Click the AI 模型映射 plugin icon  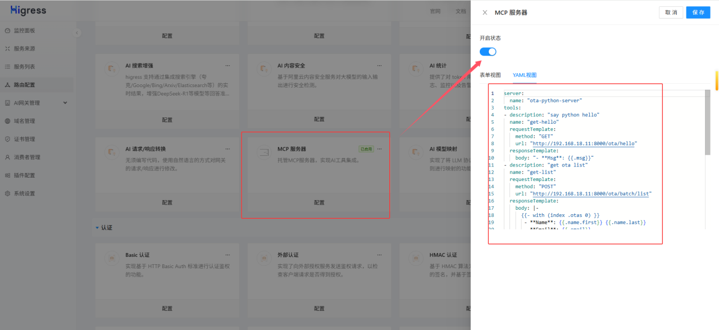pos(415,152)
